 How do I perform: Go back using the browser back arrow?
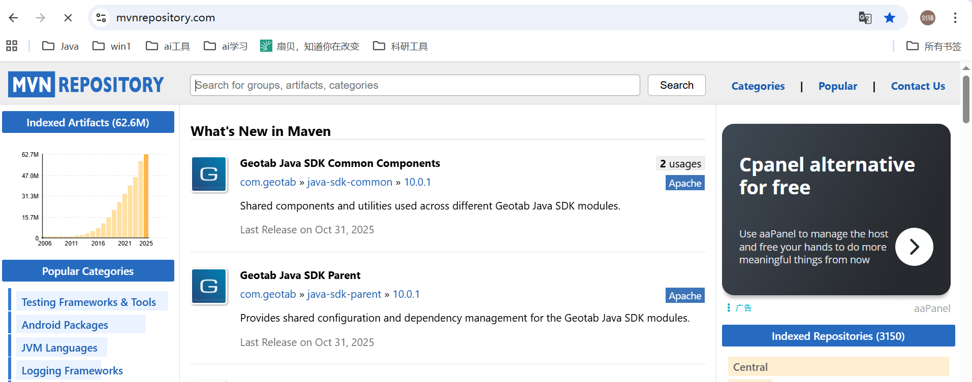(14, 18)
